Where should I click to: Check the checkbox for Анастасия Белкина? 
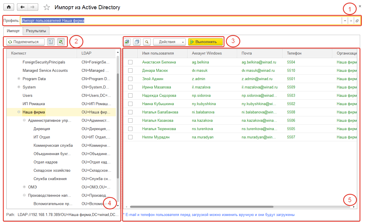(x=130, y=62)
